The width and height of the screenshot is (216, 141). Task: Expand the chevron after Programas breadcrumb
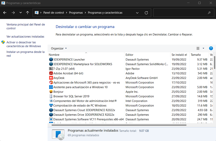[x=85, y=13]
